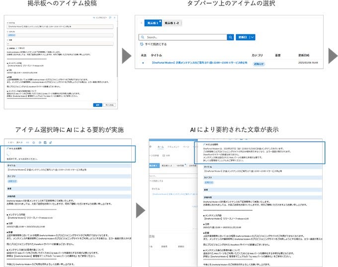
Task: Click the refresh icon beside すべて既読にする
Action: pyautogui.click(x=142, y=44)
